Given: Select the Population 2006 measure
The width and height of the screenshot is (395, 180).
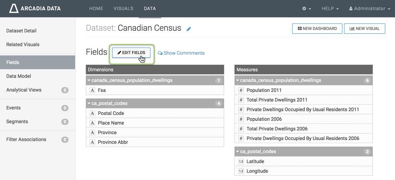Looking at the screenshot, I should [304, 119].
